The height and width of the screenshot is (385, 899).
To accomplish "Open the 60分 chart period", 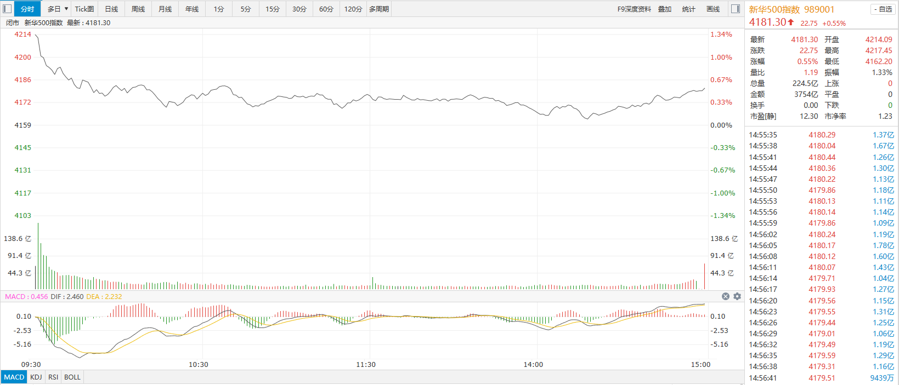I will [x=326, y=9].
